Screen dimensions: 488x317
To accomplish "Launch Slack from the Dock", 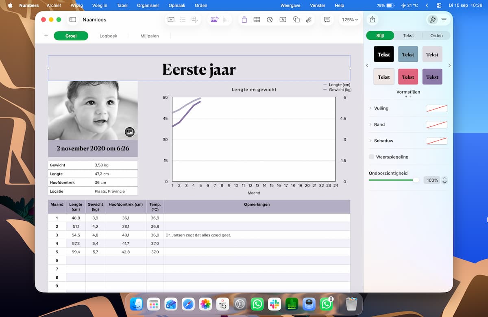I will click(x=274, y=304).
